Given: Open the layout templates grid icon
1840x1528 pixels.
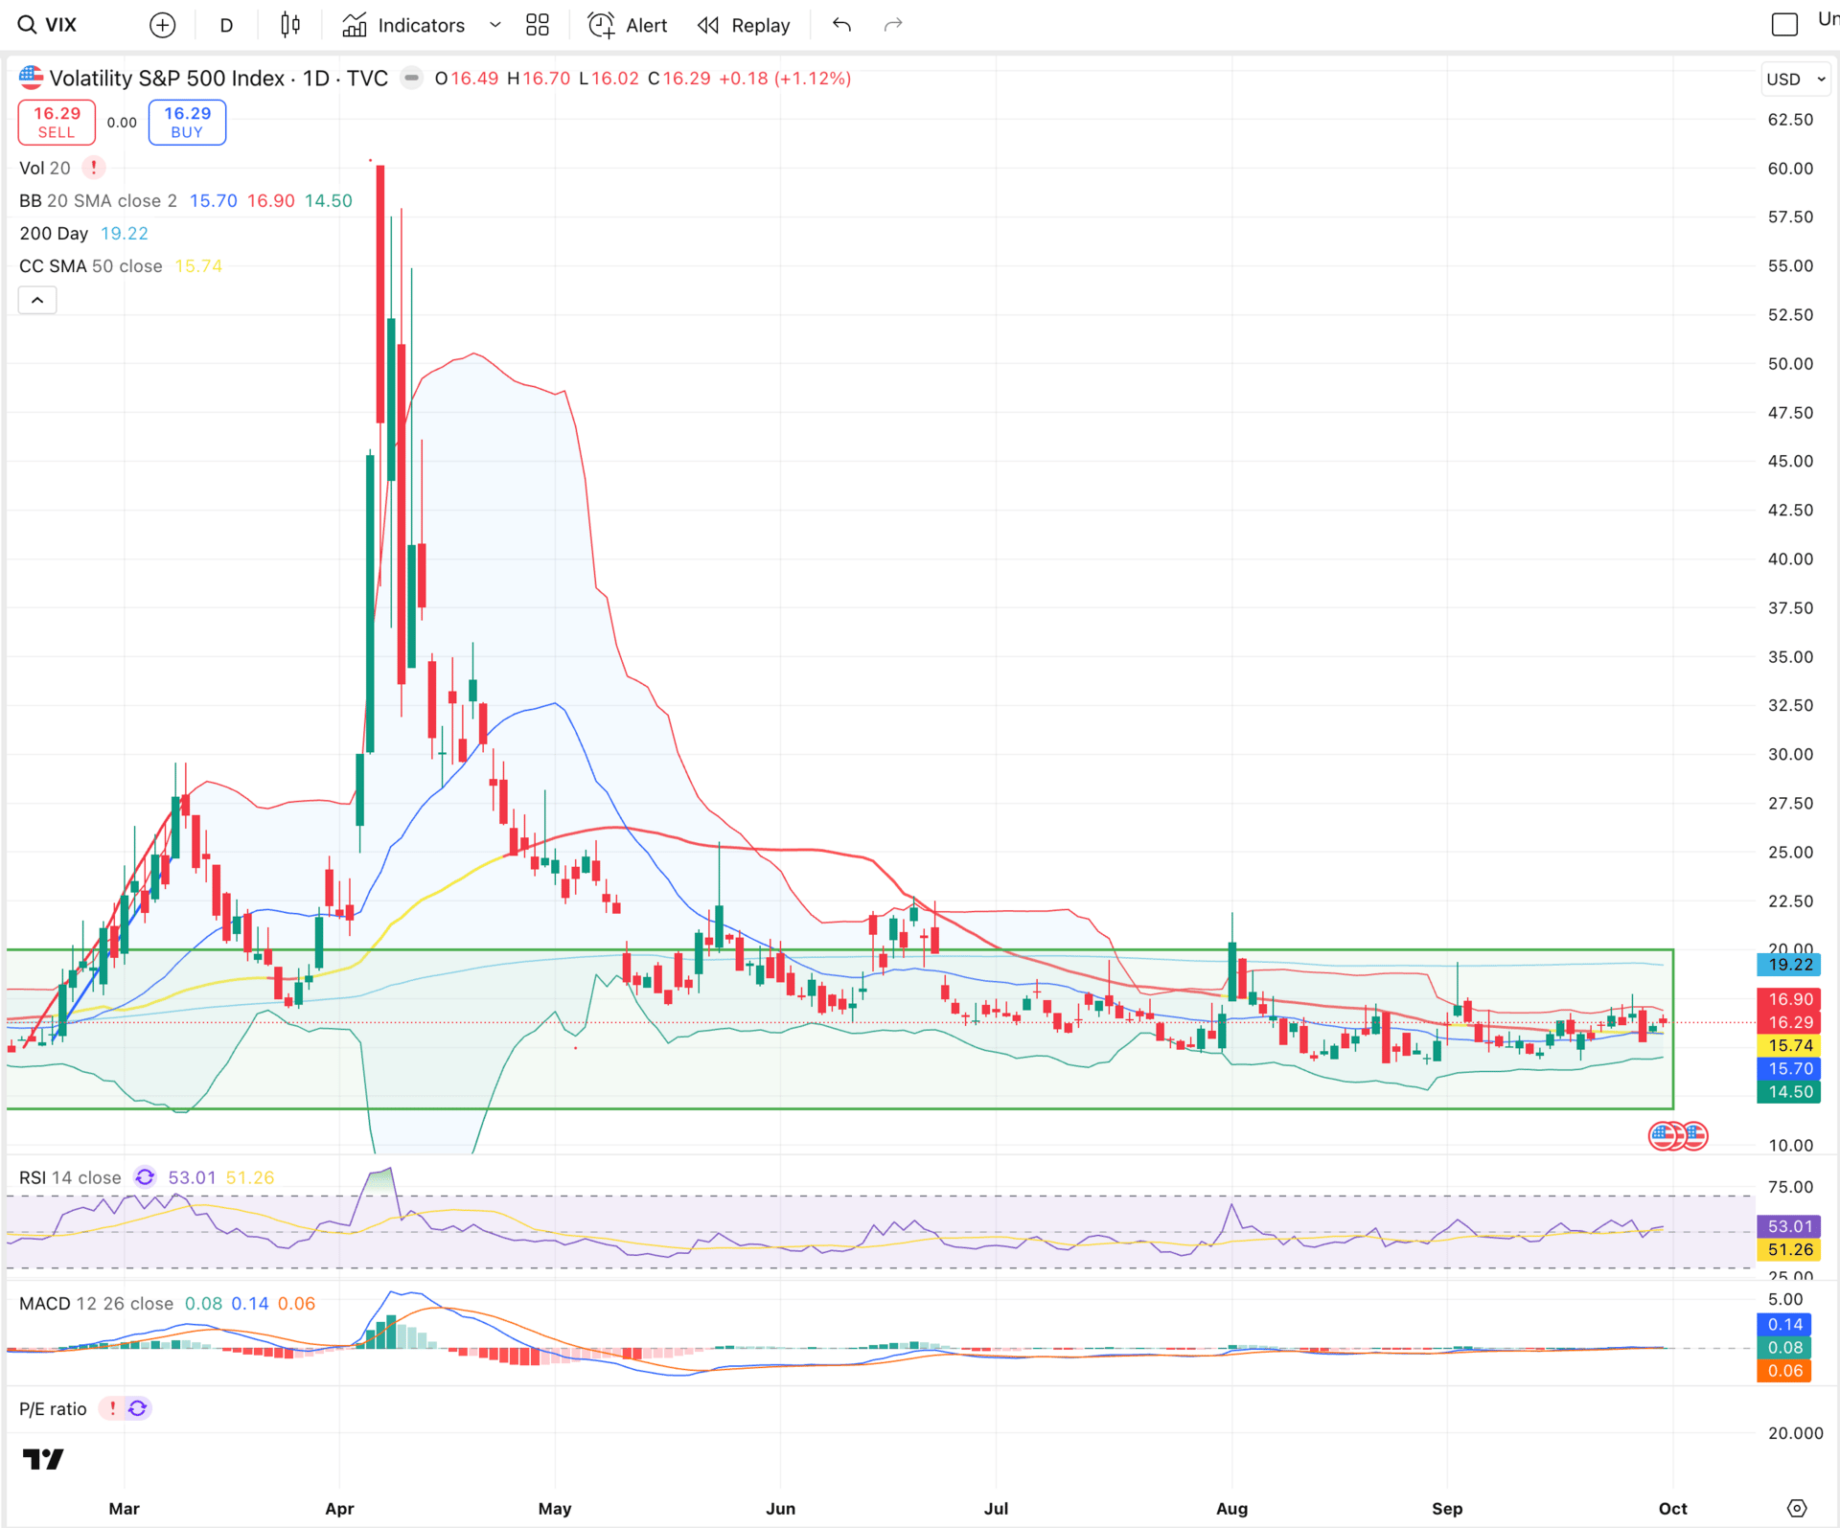Looking at the screenshot, I should [x=538, y=25].
